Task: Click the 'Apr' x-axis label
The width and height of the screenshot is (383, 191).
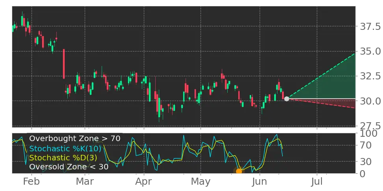Action: click(x=144, y=182)
